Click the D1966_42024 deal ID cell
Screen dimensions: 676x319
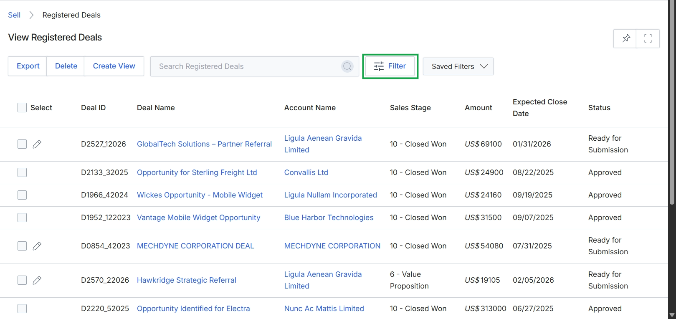[x=104, y=195]
